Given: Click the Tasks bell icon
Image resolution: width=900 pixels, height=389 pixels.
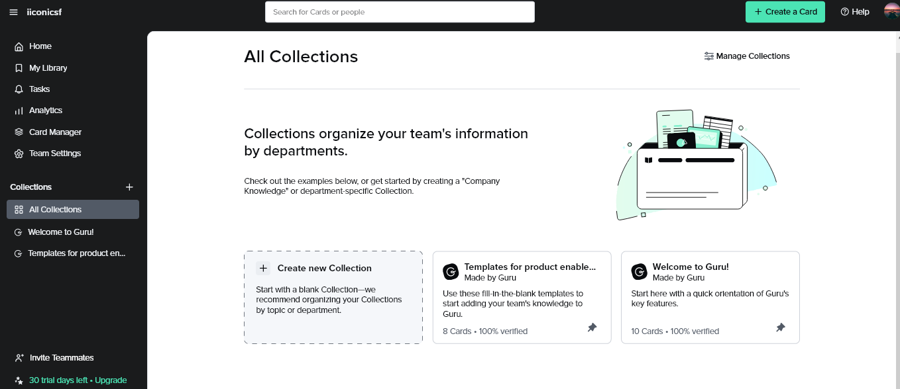Looking at the screenshot, I should [x=19, y=89].
